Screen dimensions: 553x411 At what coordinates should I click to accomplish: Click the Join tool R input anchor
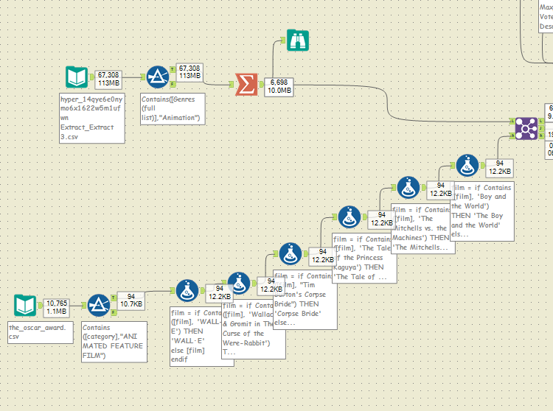512,136
